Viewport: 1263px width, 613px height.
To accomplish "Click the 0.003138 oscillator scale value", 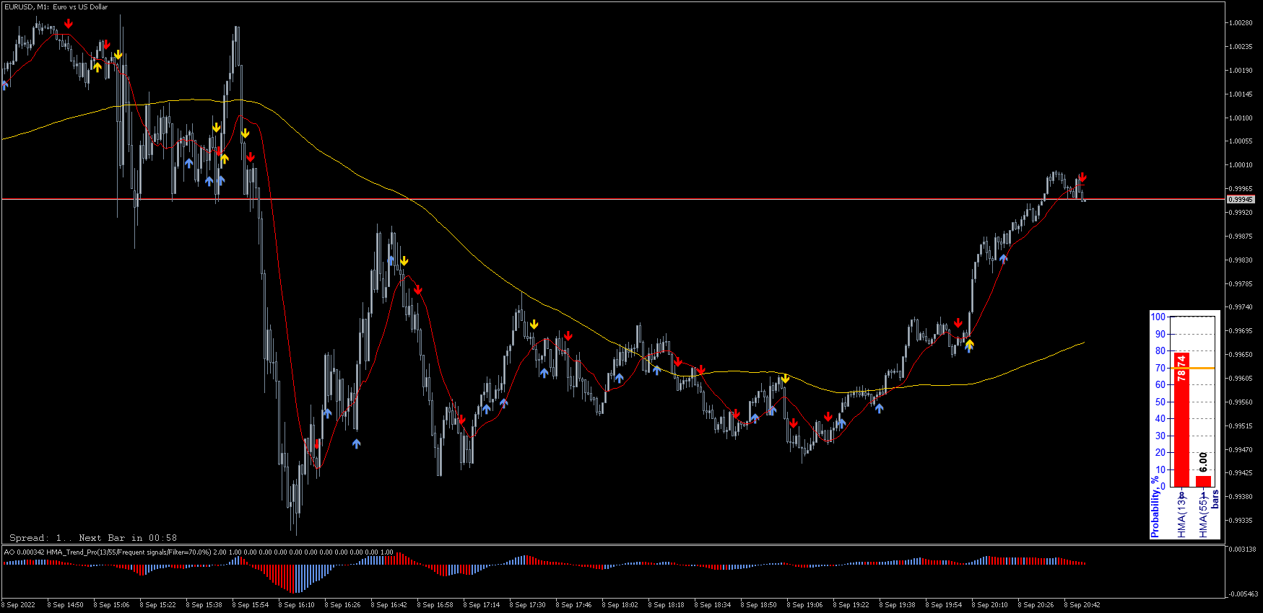I will click(x=1242, y=550).
